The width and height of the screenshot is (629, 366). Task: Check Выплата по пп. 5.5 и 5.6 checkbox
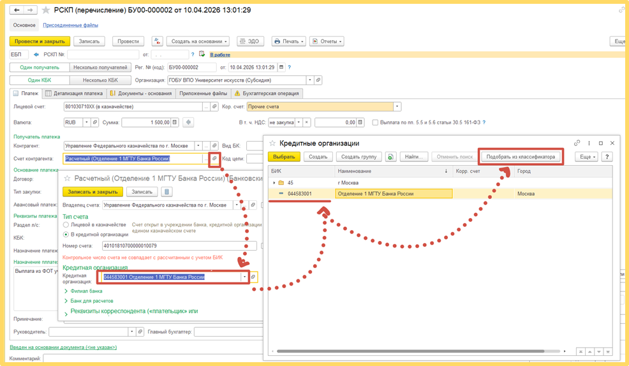[375, 122]
